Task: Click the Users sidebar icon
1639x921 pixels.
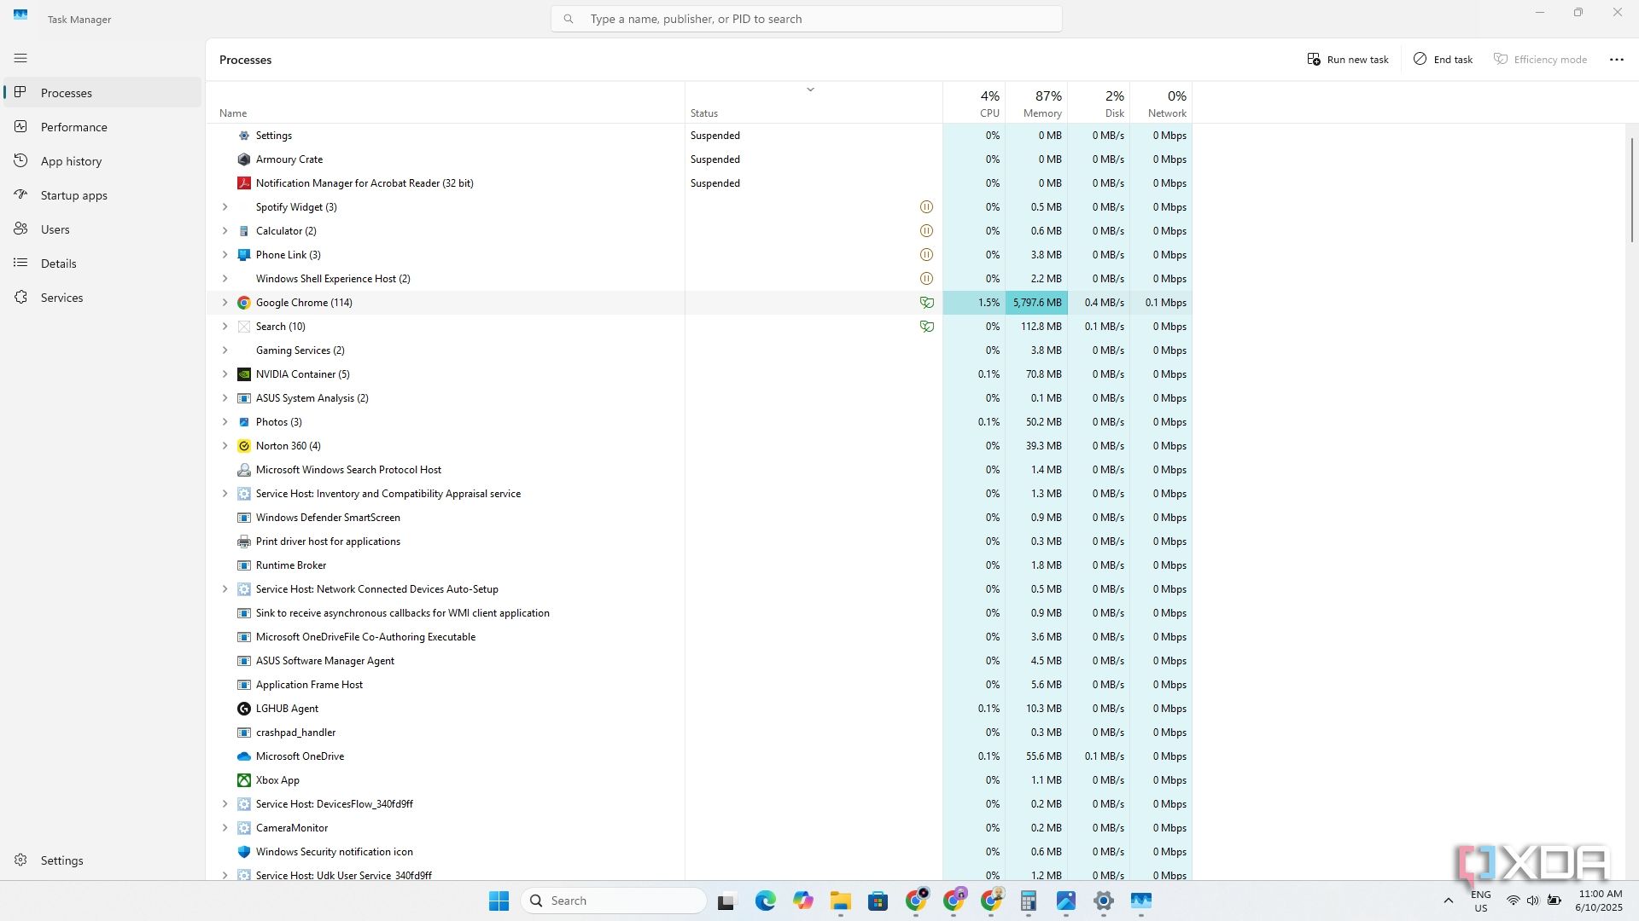Action: [x=20, y=229]
